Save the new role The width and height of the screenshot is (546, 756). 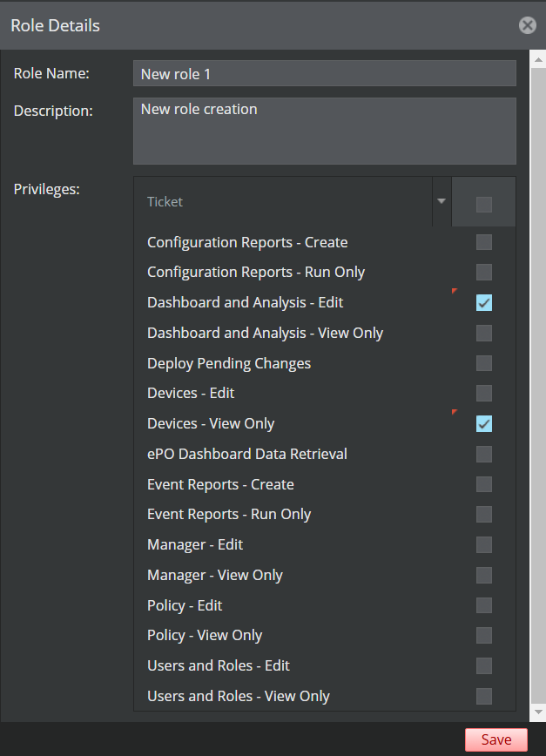(496, 739)
